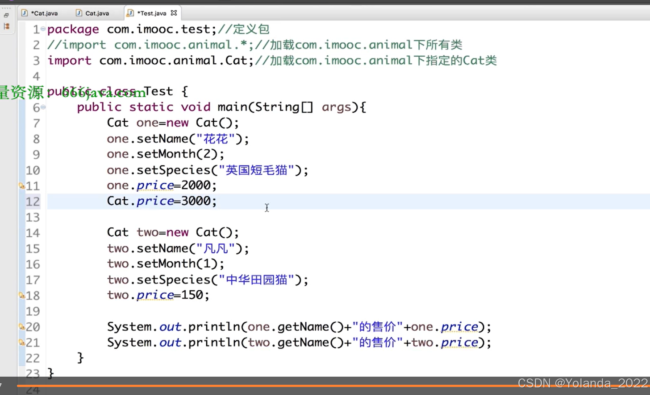This screenshot has width=650, height=395.
Task: Place cursor in 'package com.imooc.test;' line
Action: click(x=132, y=29)
